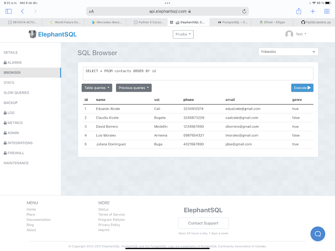
Task: Open the Privacy Policy link
Action: [x=109, y=225]
